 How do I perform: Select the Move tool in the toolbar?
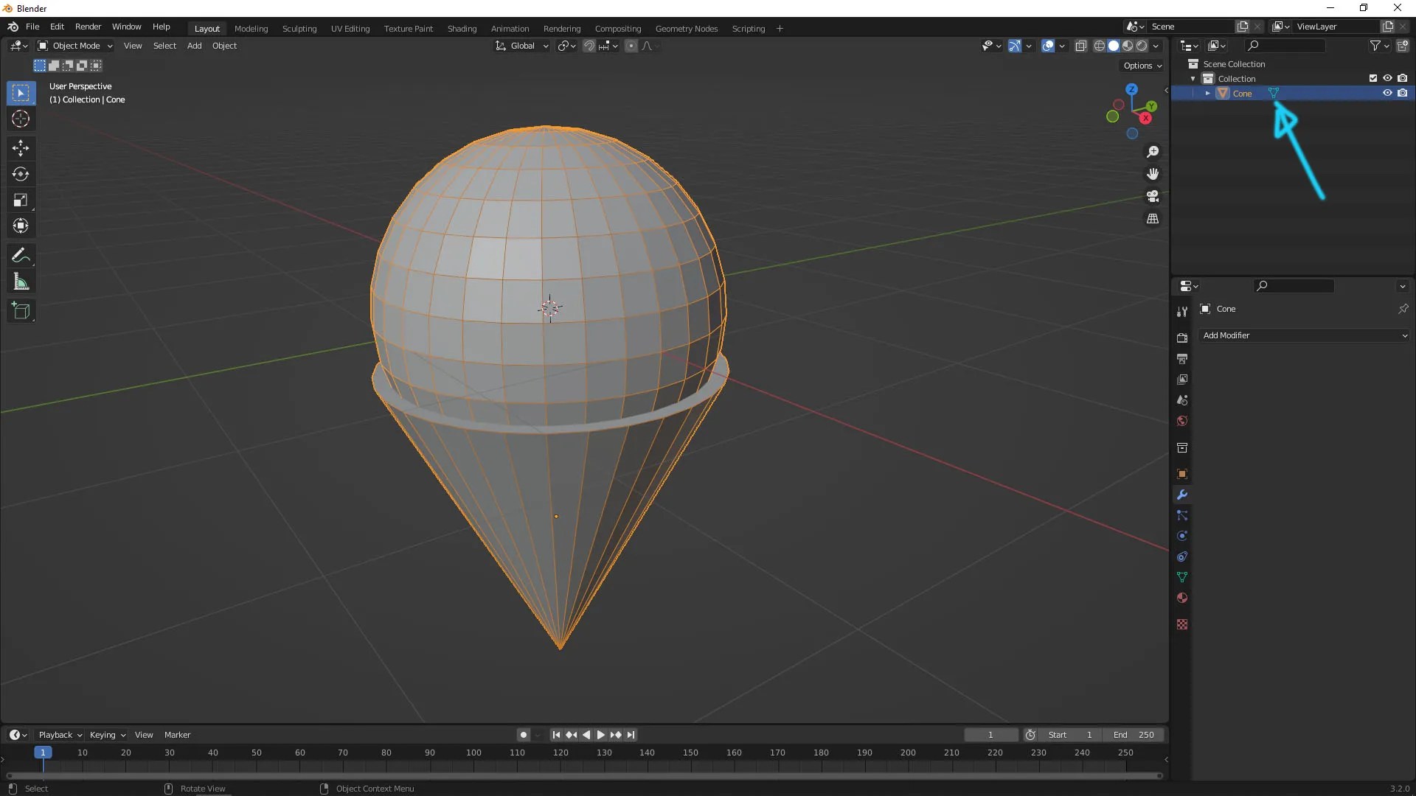click(21, 148)
